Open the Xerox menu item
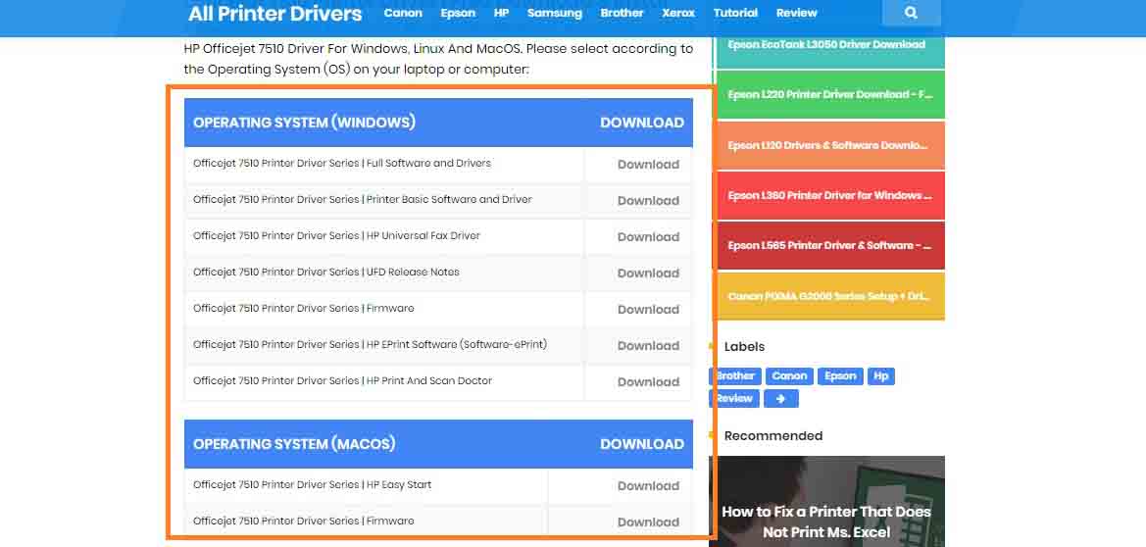The height and width of the screenshot is (547, 1146). pos(678,13)
